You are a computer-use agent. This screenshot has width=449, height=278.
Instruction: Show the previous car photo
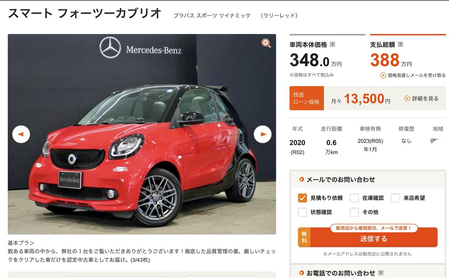(x=21, y=134)
